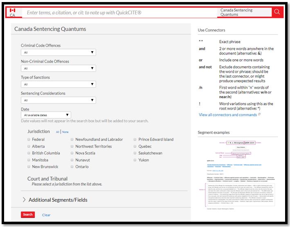Click the external link icon beside connectors link
The height and width of the screenshot is (227, 290).
[259, 115]
